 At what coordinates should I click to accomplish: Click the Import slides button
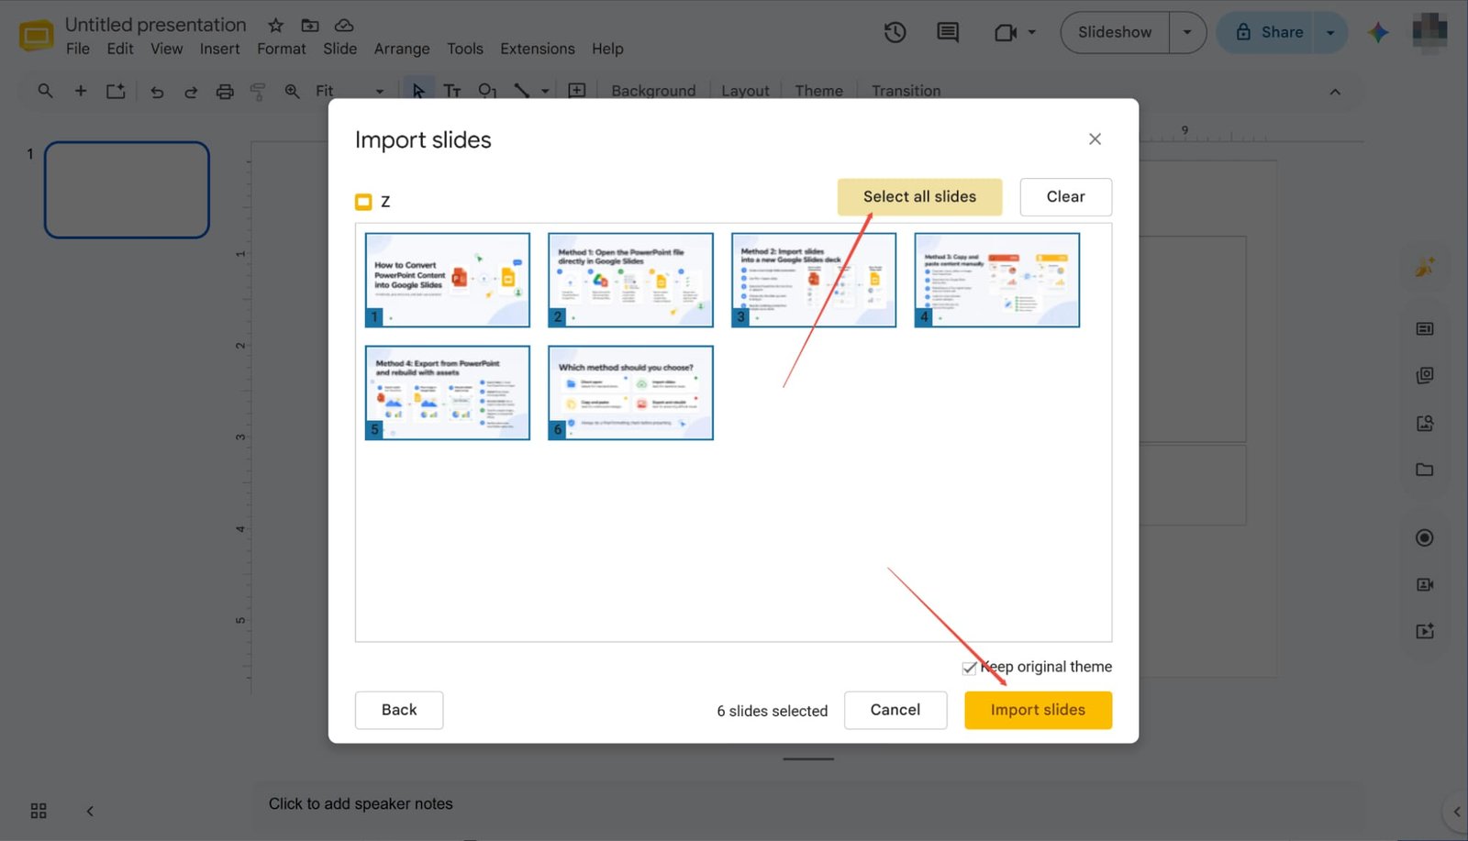point(1038,710)
